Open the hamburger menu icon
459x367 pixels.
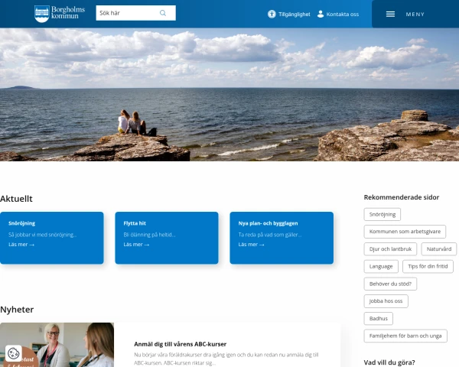coord(390,14)
